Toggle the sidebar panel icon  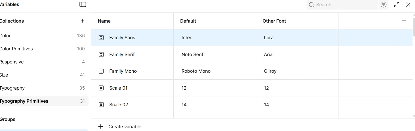point(83,5)
